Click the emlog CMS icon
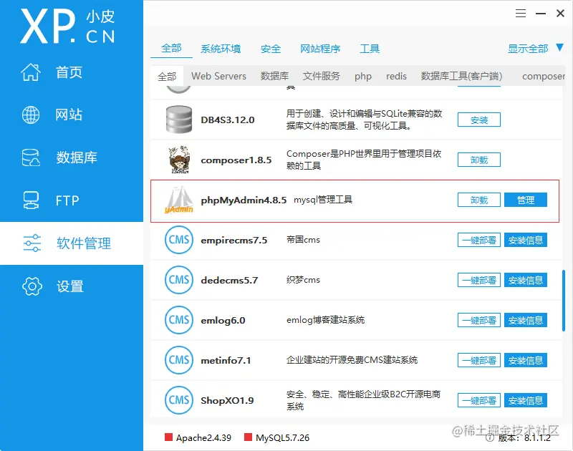 [x=178, y=320]
